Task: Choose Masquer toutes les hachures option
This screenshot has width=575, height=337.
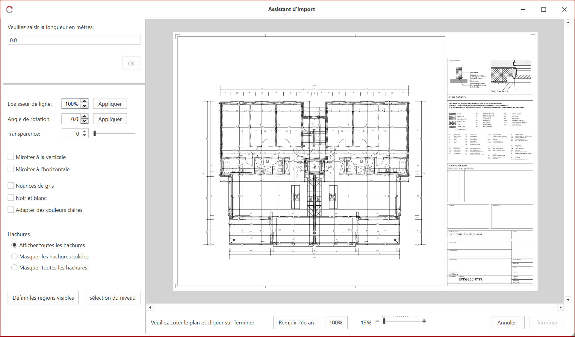Action: 14,267
